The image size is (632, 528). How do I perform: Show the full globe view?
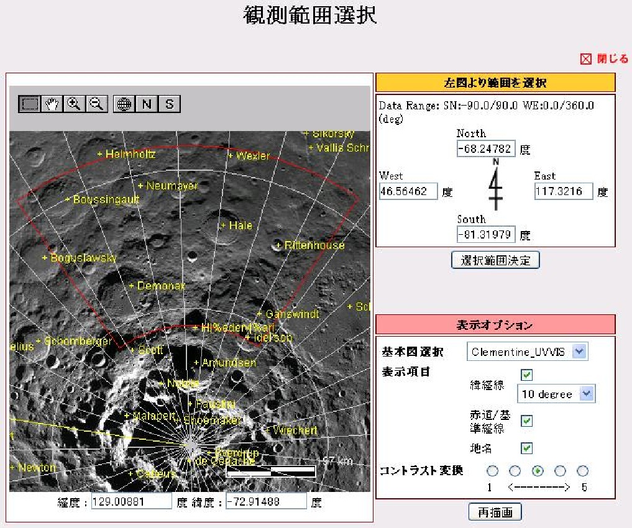click(124, 104)
